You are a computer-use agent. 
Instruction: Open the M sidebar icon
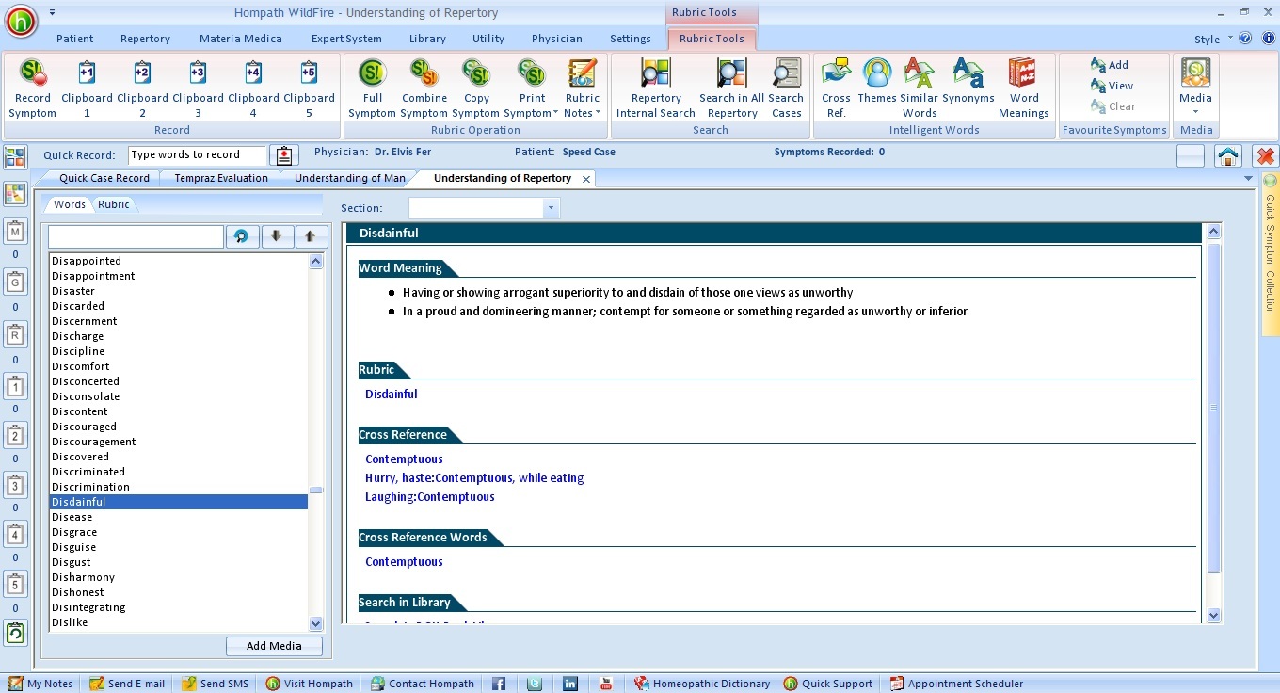[x=15, y=232]
